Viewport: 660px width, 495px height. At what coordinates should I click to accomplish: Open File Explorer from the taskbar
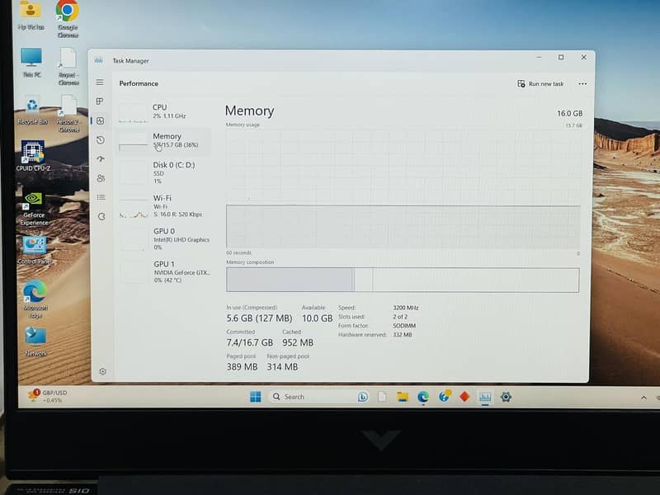point(403,397)
